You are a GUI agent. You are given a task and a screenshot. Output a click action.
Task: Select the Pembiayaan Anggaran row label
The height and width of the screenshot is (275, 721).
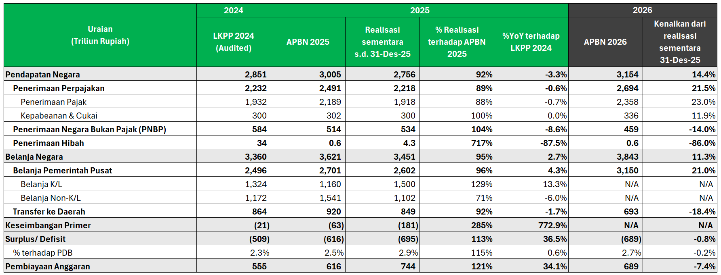[48, 267]
